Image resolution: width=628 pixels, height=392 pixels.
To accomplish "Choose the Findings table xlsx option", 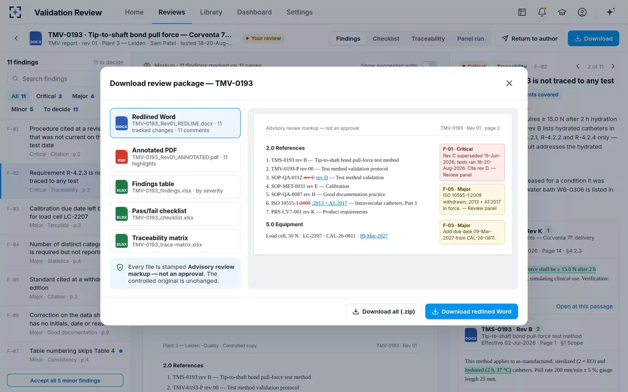I will [x=175, y=187].
